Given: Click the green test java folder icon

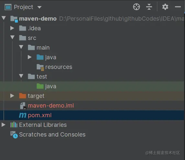Looking at the screenshot, I should [40, 86].
